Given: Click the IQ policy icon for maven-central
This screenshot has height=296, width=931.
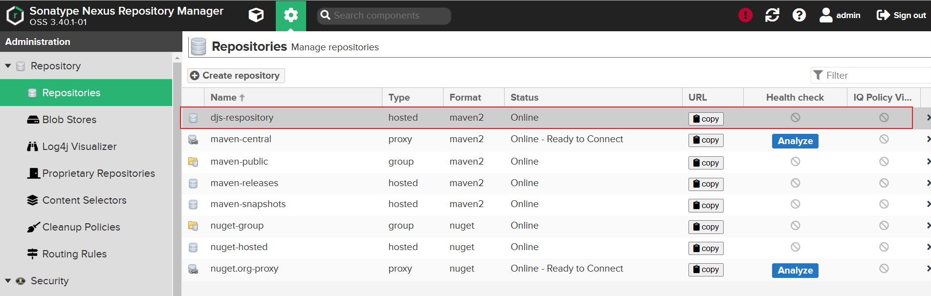Looking at the screenshot, I should [884, 139].
